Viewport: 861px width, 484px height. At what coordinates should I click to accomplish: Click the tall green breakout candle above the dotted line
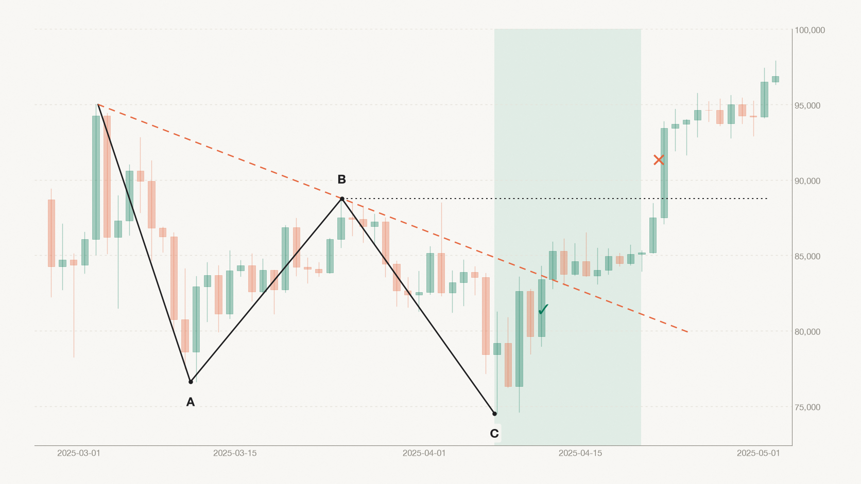(x=664, y=173)
